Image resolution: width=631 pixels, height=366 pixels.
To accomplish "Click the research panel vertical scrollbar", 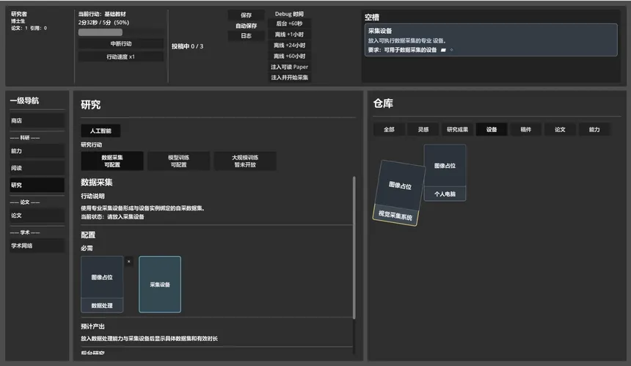I will click(x=354, y=247).
